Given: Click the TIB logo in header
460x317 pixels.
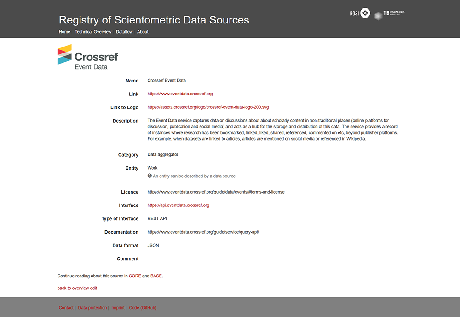Looking at the screenshot, I should (390, 15).
